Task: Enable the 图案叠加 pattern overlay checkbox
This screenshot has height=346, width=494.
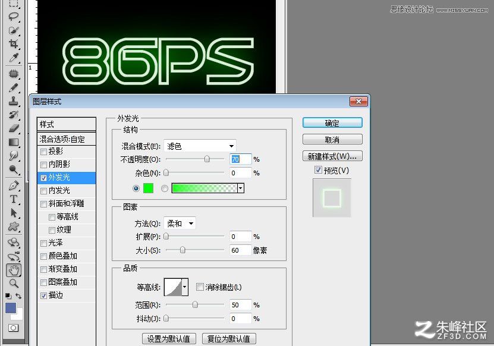Action: (x=44, y=282)
